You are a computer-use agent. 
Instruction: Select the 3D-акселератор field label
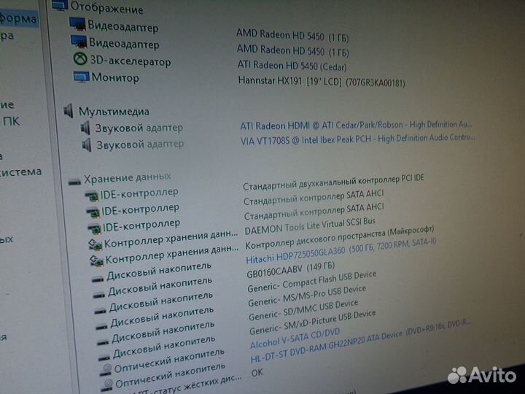pyautogui.click(x=131, y=61)
